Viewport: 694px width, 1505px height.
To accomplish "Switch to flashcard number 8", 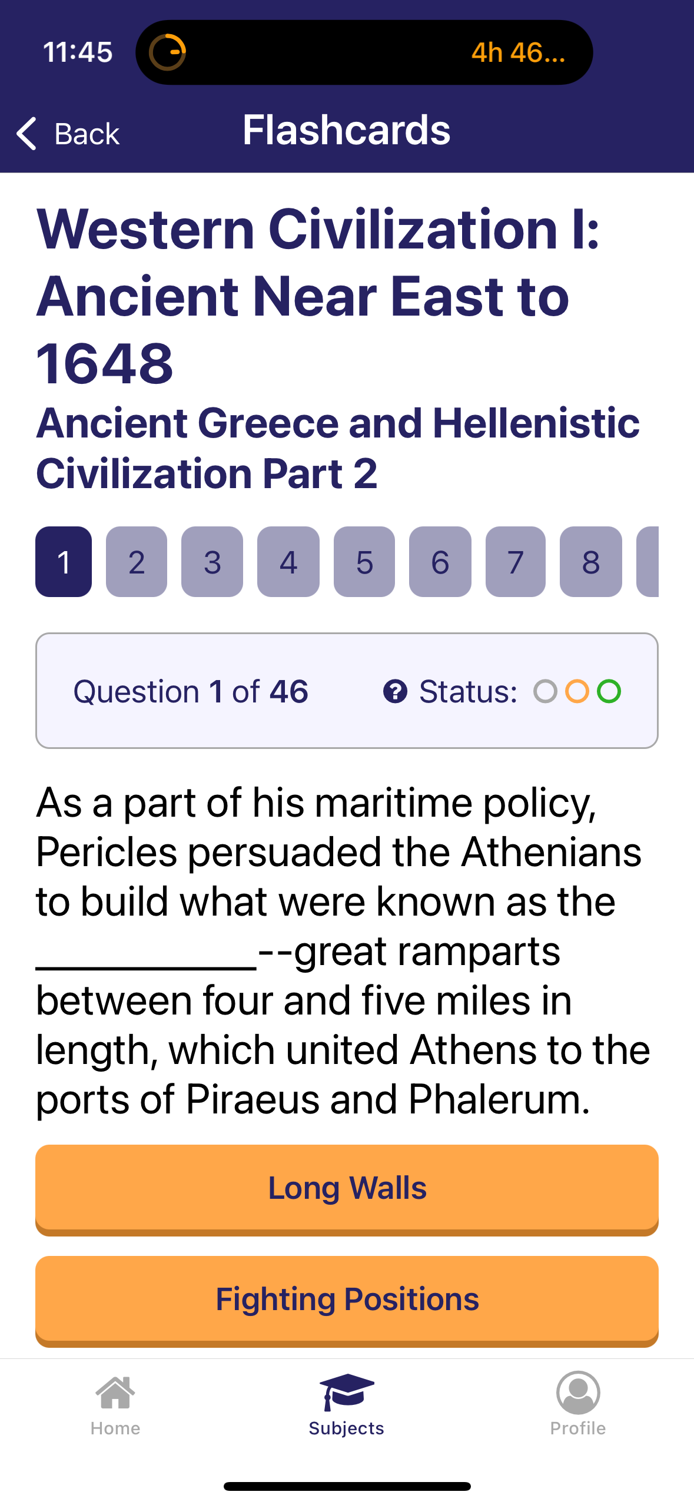I will point(591,562).
